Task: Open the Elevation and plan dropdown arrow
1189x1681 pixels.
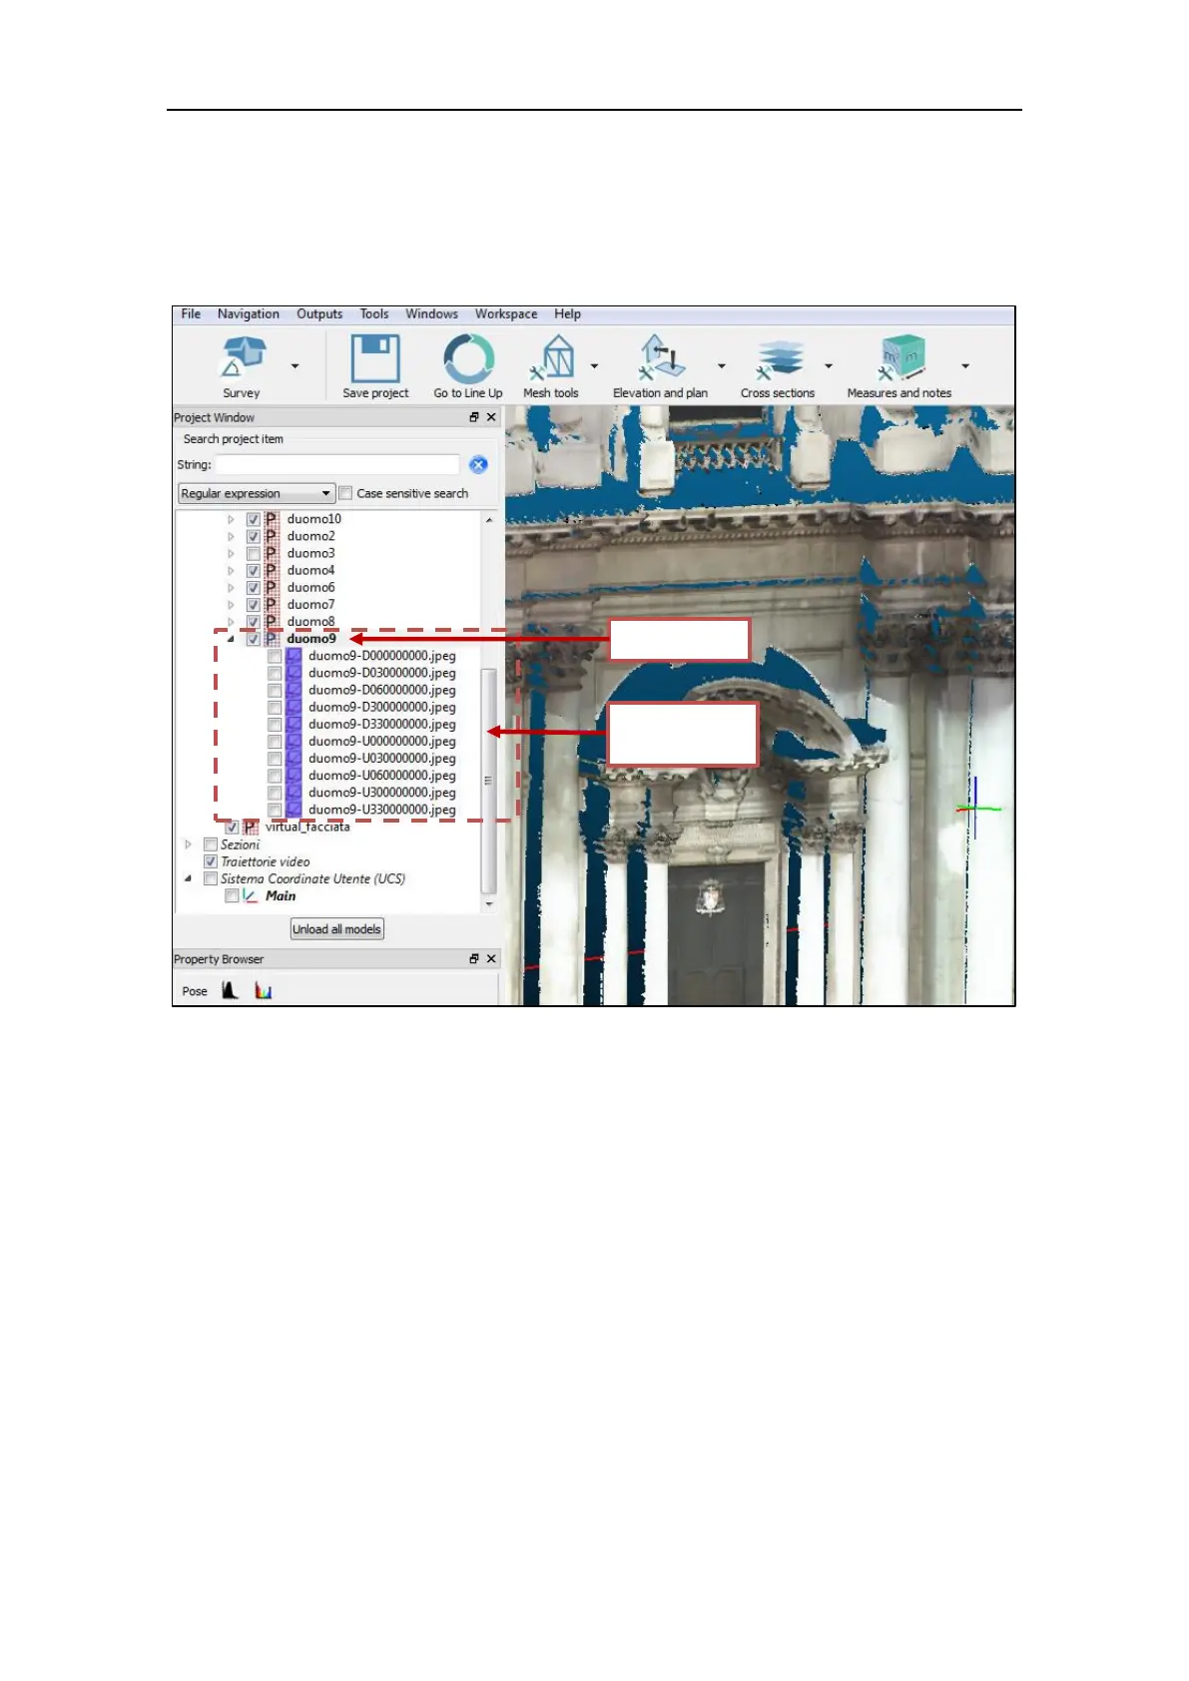Action: (x=722, y=366)
